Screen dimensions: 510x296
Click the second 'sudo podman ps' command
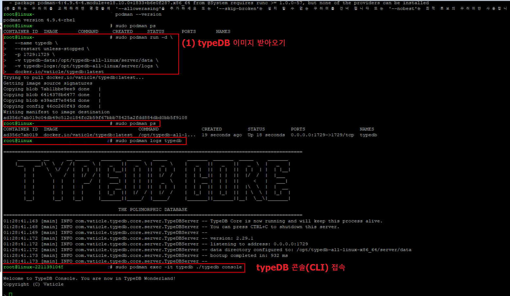(136, 124)
